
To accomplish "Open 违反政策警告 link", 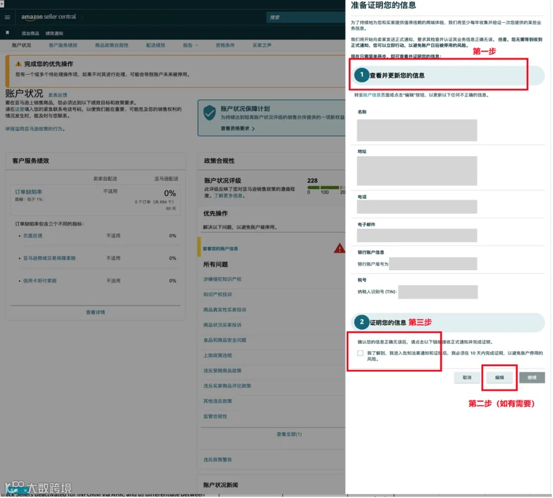I will pos(218,460).
